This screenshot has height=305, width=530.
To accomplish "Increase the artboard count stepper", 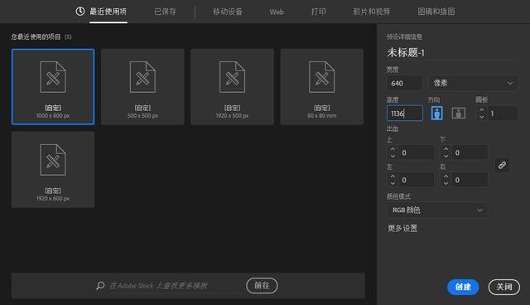I will [481, 110].
